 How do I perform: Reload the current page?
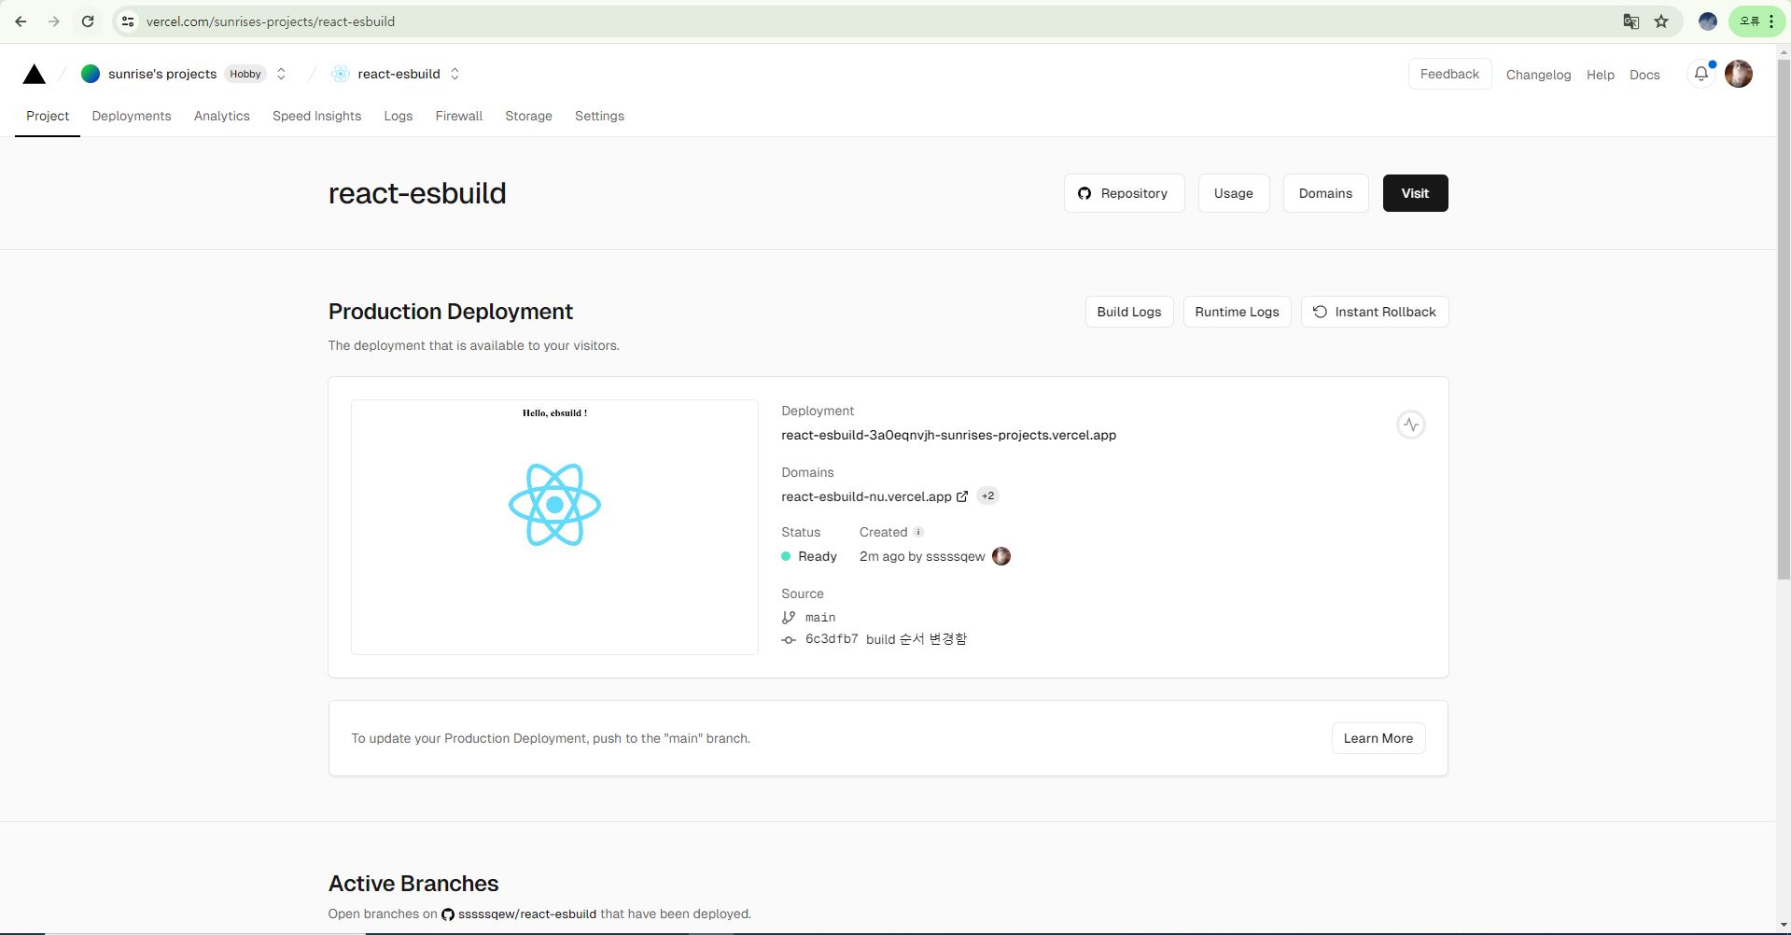point(88,21)
